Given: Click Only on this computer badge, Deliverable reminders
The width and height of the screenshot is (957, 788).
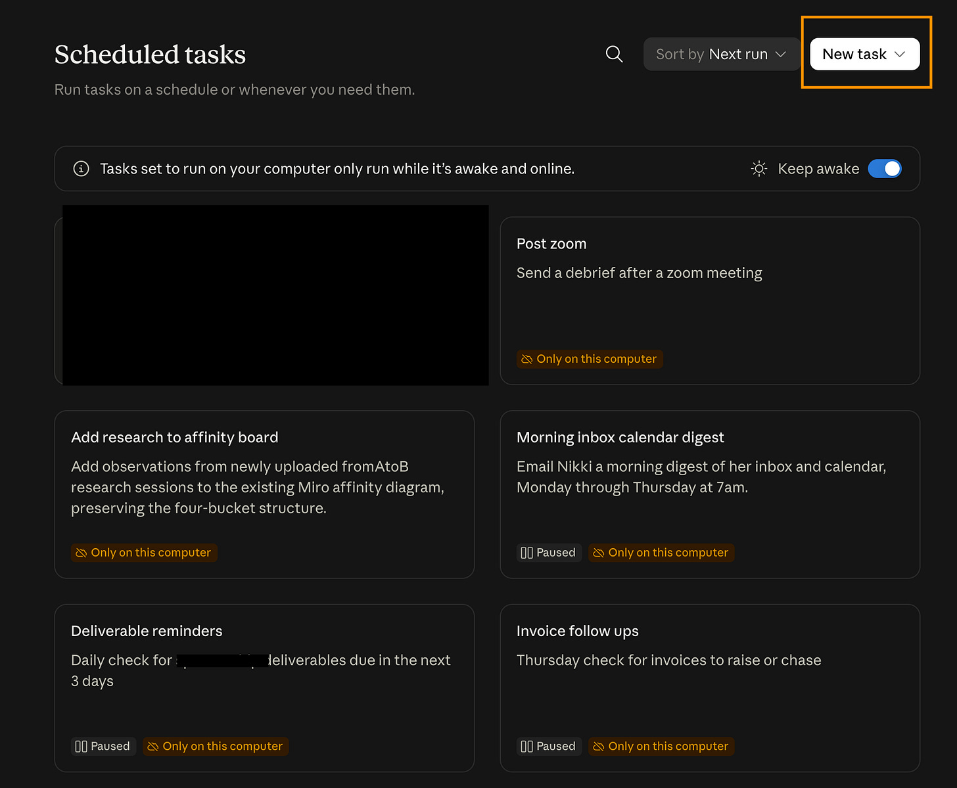Looking at the screenshot, I should 216,746.
